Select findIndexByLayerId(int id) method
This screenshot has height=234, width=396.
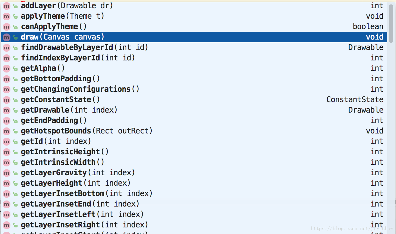pyautogui.click(x=194, y=58)
